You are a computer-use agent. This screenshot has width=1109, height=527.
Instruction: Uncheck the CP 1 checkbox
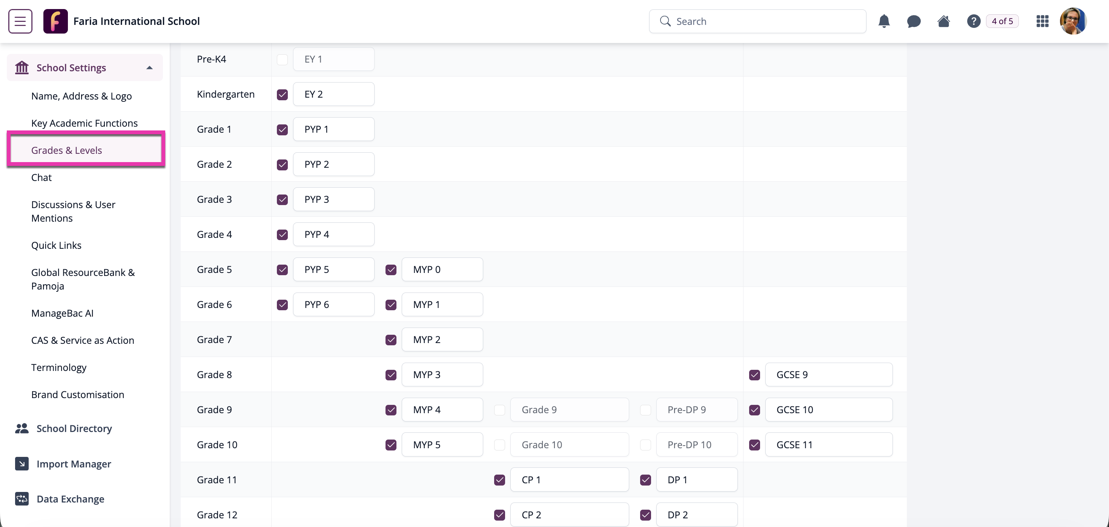coord(499,480)
